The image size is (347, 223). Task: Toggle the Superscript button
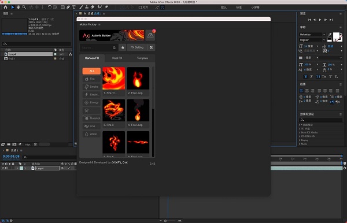pyautogui.click(x=330, y=77)
